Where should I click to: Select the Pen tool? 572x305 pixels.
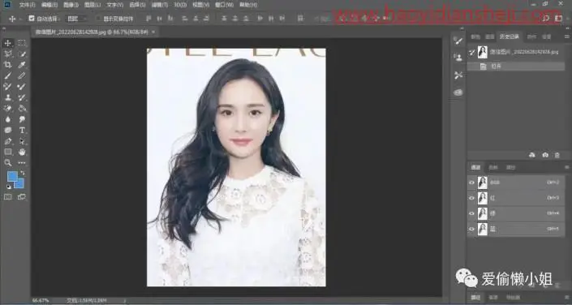[7, 141]
